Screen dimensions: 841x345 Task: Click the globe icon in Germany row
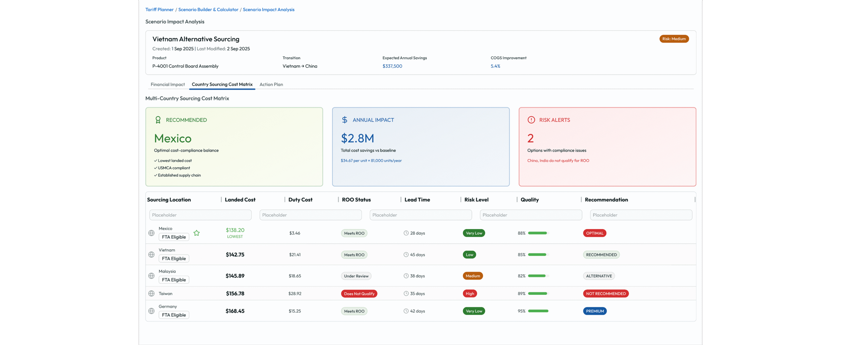point(151,311)
